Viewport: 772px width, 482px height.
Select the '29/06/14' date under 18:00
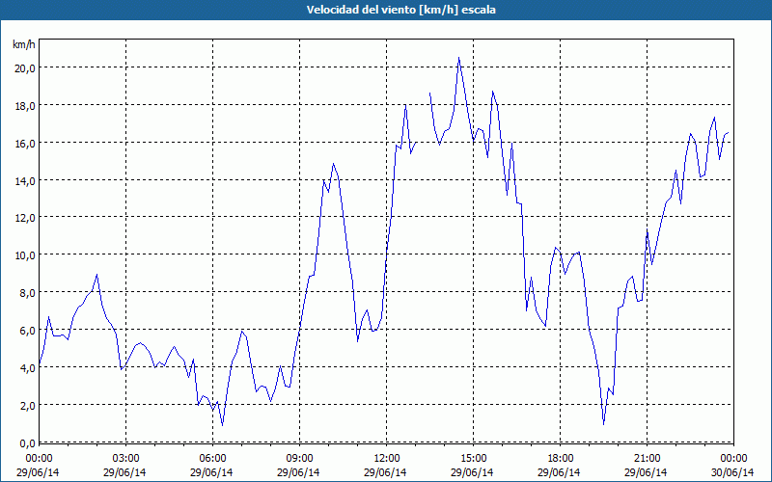[x=560, y=472]
